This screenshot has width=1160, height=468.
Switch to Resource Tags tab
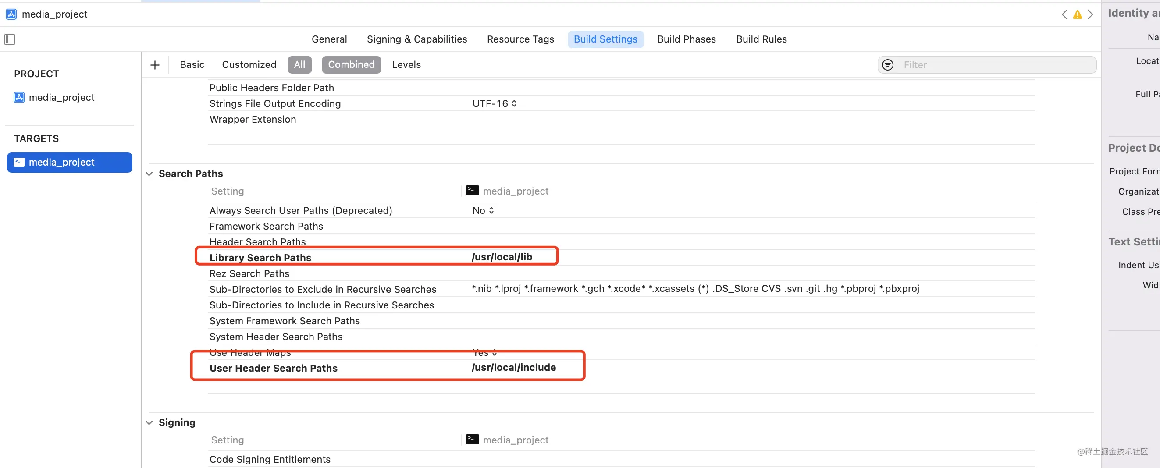[x=520, y=39]
